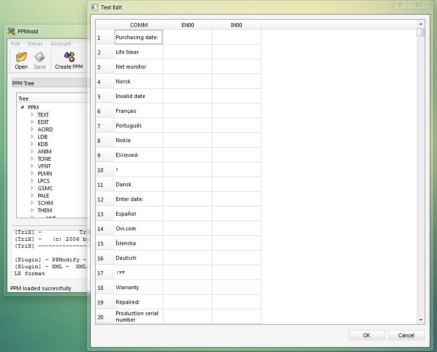Select the LPCS item in the tree
The image size is (437, 352).
click(44, 181)
